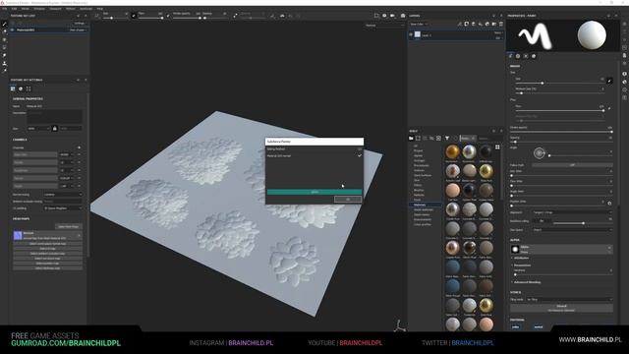
Task: Open the Alignment dropdown in Properties
Action: pos(572,212)
